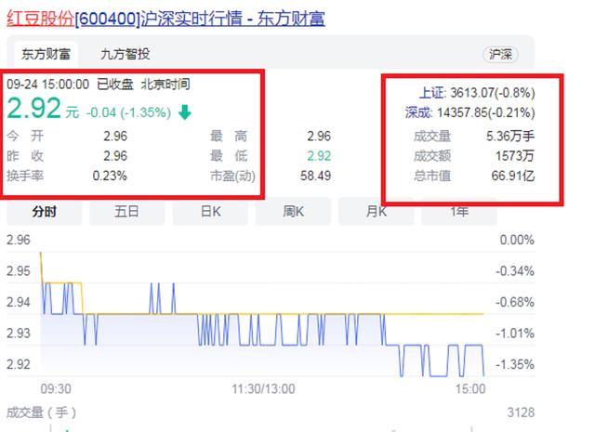Click the 市盈(动) value 58.49

(316, 176)
